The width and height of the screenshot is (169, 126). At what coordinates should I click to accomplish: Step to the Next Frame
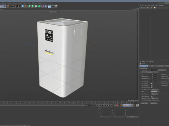(x=105, y=105)
